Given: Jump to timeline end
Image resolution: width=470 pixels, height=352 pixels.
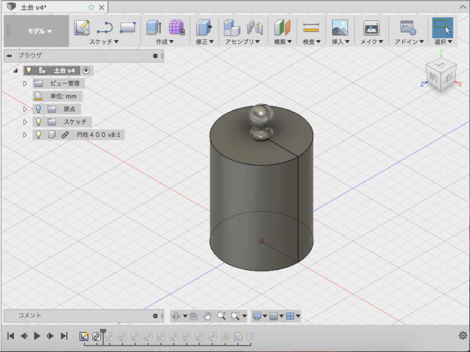Looking at the screenshot, I should click(x=64, y=336).
